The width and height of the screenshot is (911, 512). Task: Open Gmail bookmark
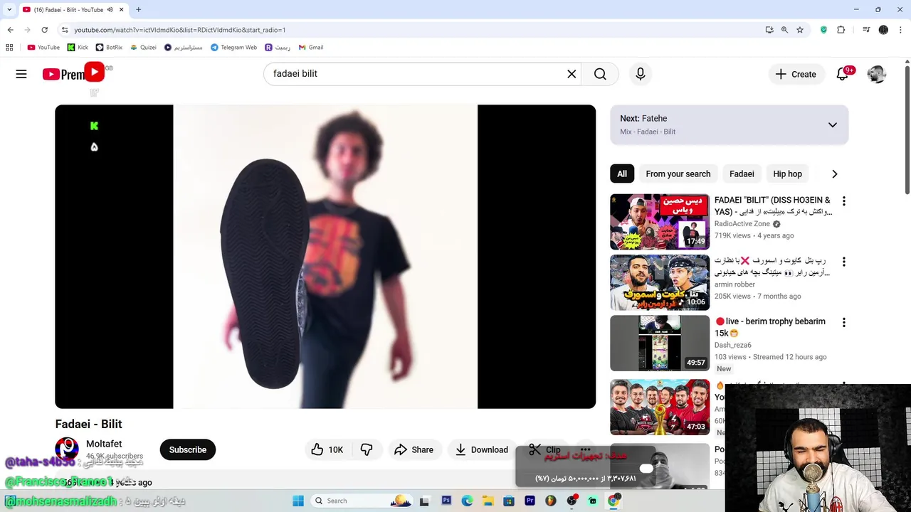coord(311,48)
